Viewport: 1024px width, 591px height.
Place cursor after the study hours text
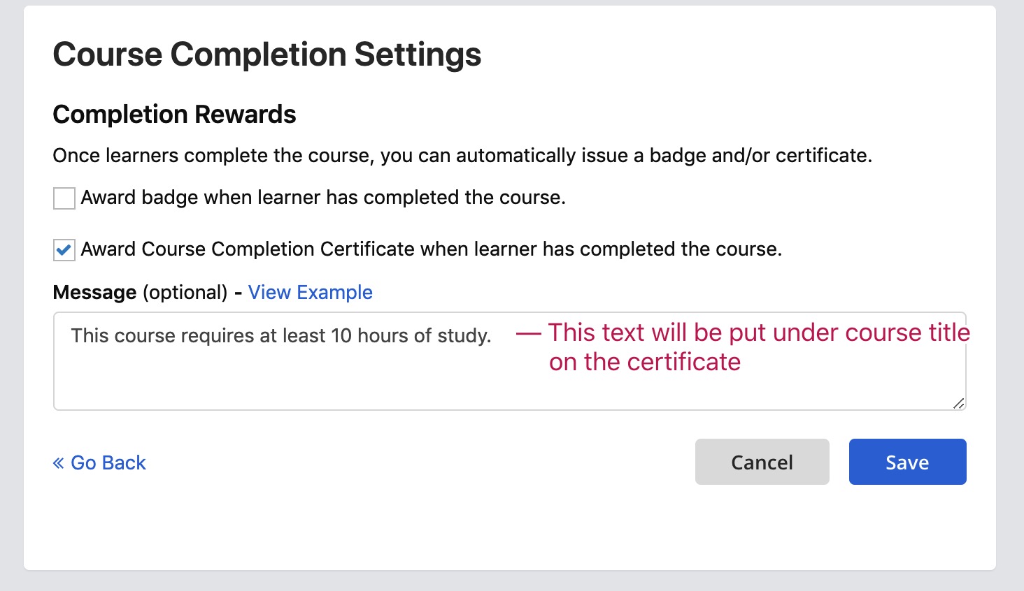tap(494, 336)
